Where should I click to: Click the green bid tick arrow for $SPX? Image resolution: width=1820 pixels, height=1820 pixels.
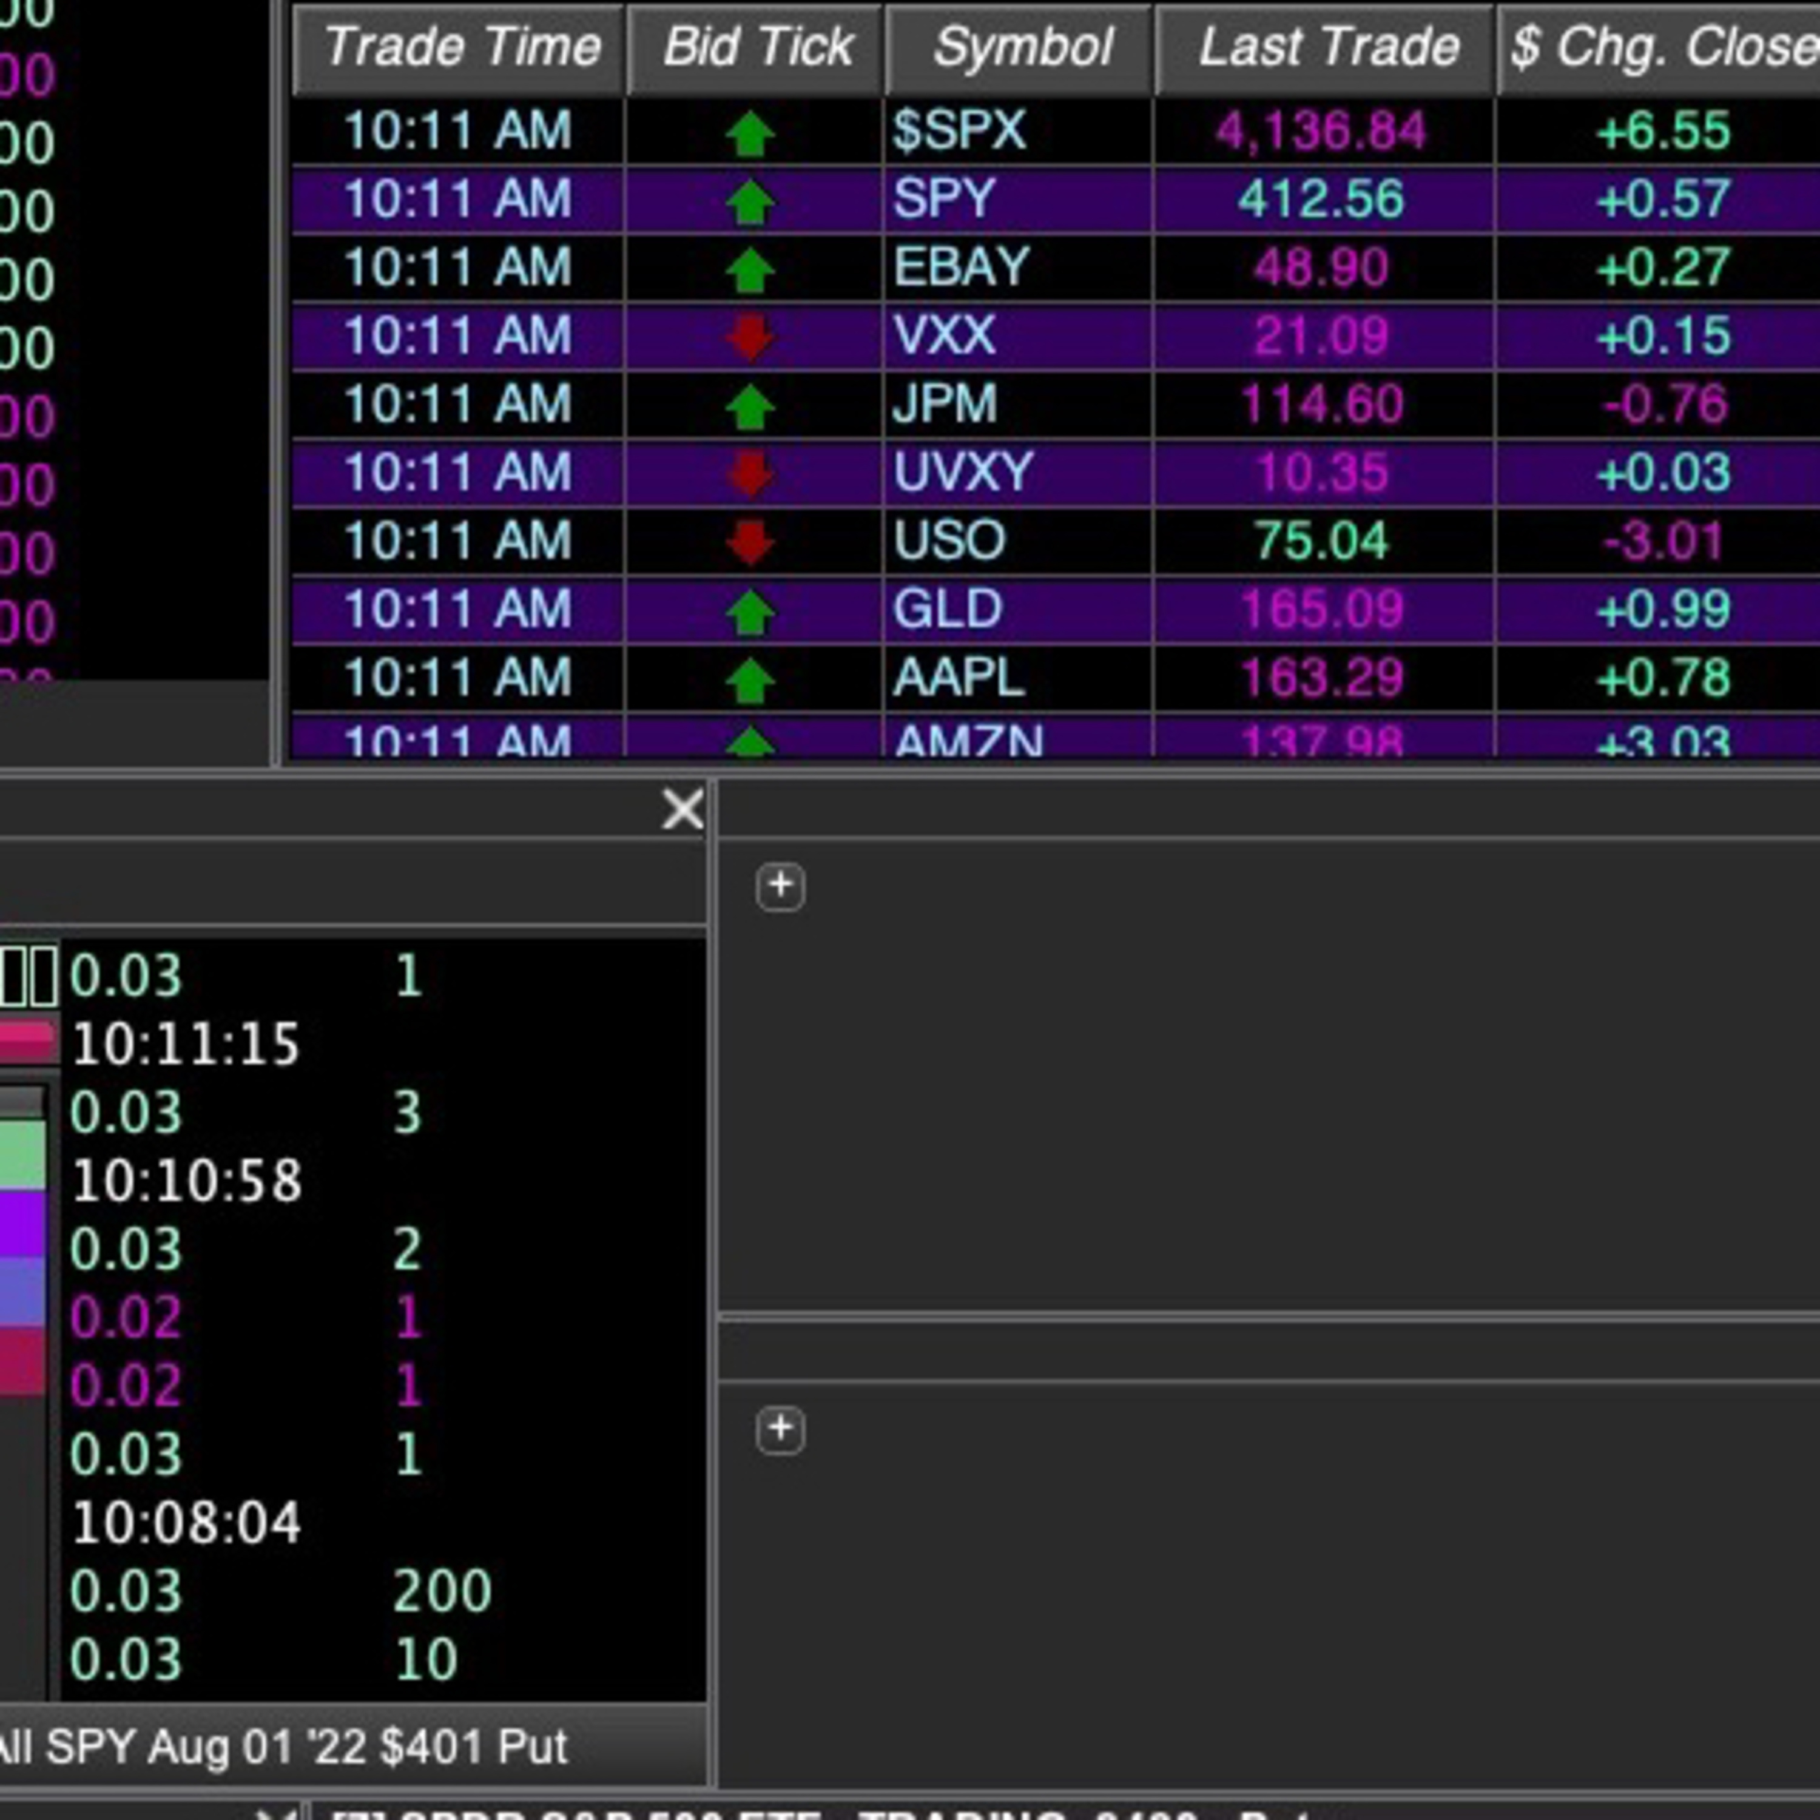[x=750, y=133]
